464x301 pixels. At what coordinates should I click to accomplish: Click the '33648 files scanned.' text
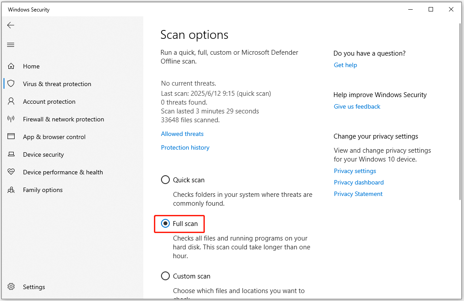(x=190, y=120)
